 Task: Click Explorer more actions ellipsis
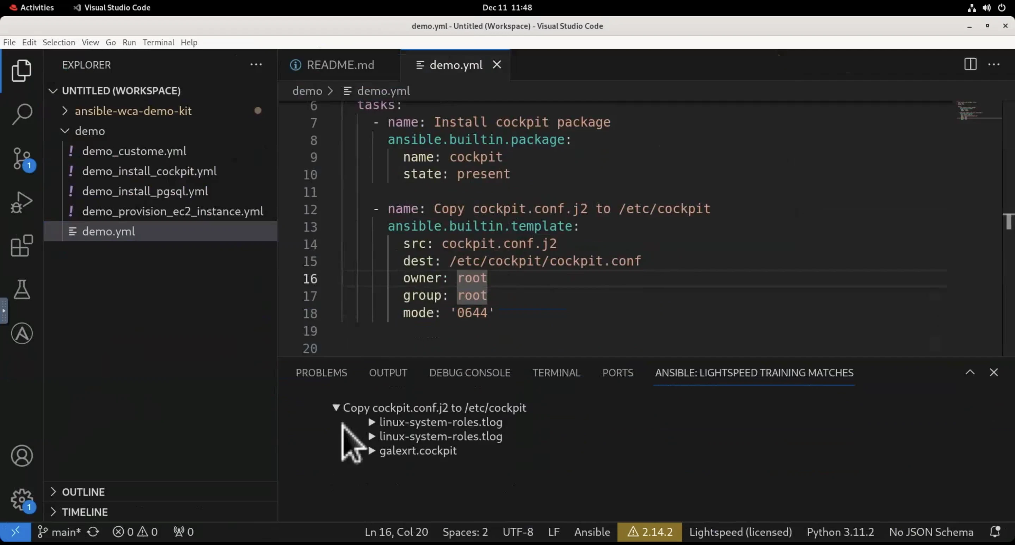coord(256,64)
